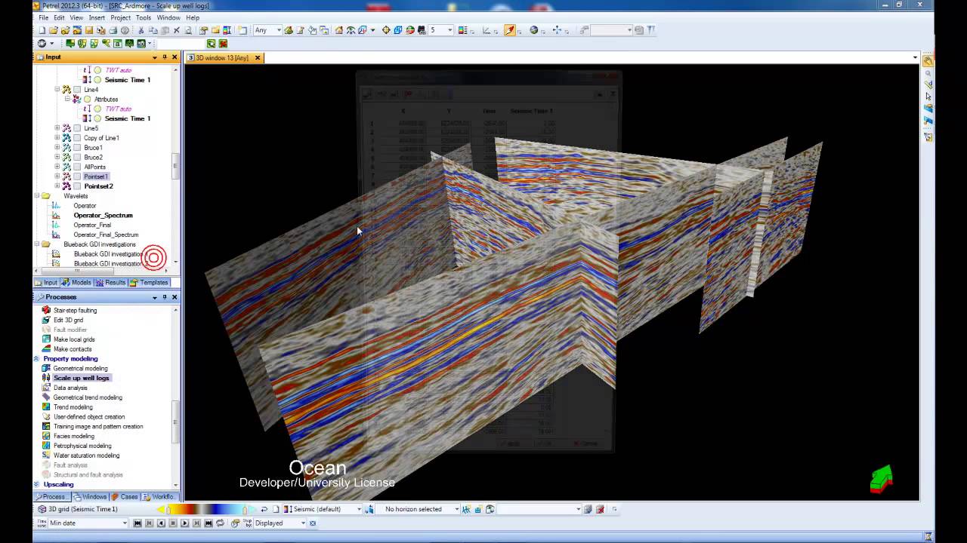967x543 pixels.
Task: Switch to the Templates tab
Action: [x=149, y=282]
